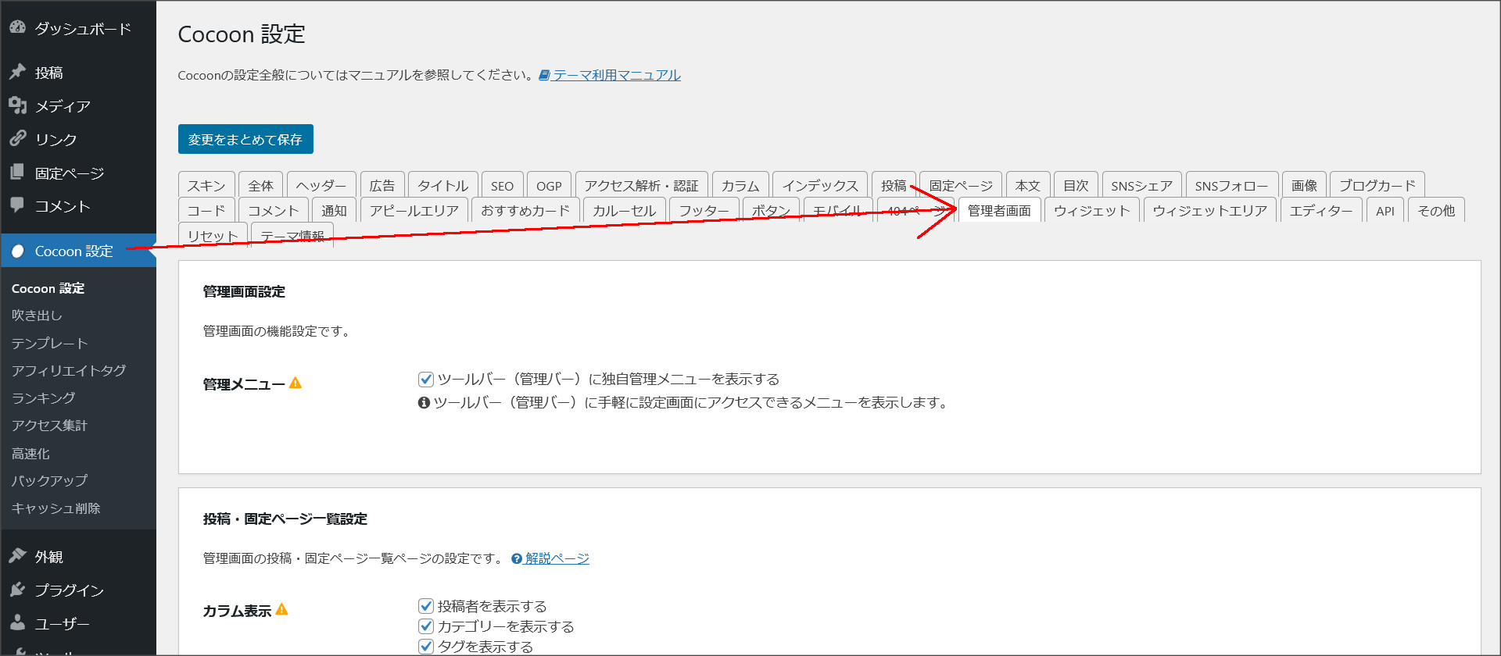This screenshot has width=1501, height=656.
Task: Select the 広告 tab
Action: (382, 185)
